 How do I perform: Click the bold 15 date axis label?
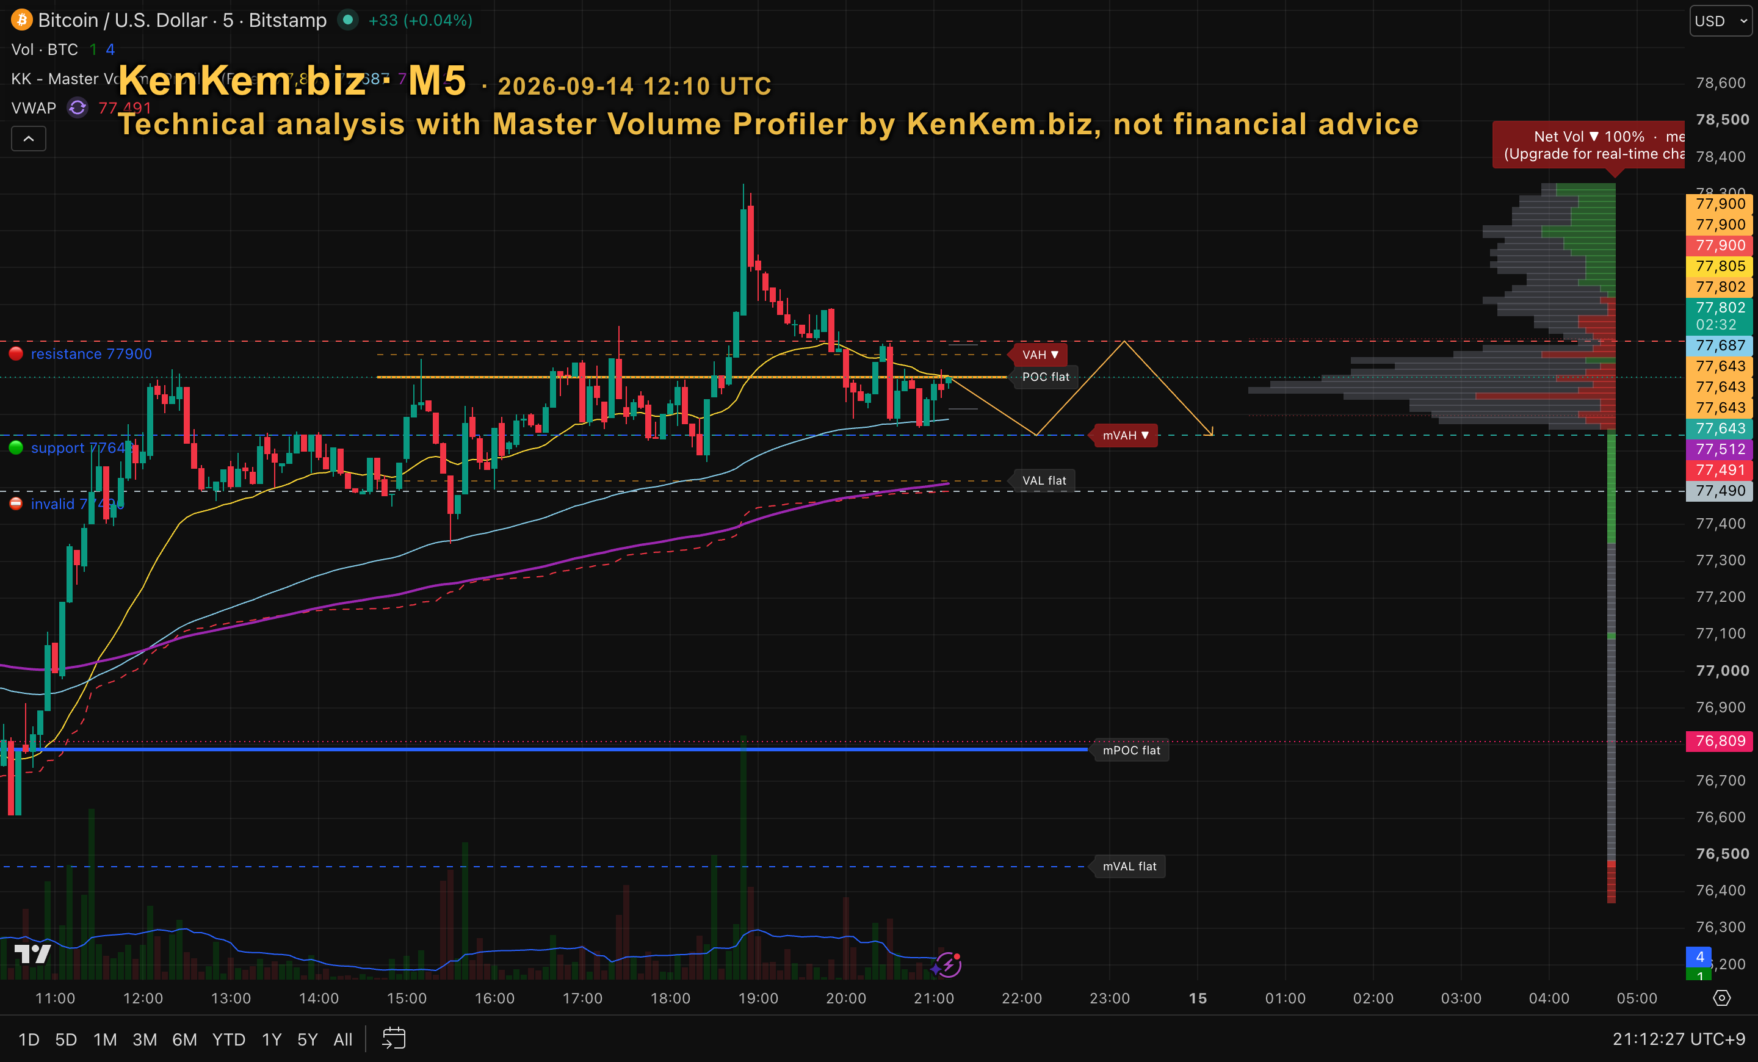point(1198,998)
